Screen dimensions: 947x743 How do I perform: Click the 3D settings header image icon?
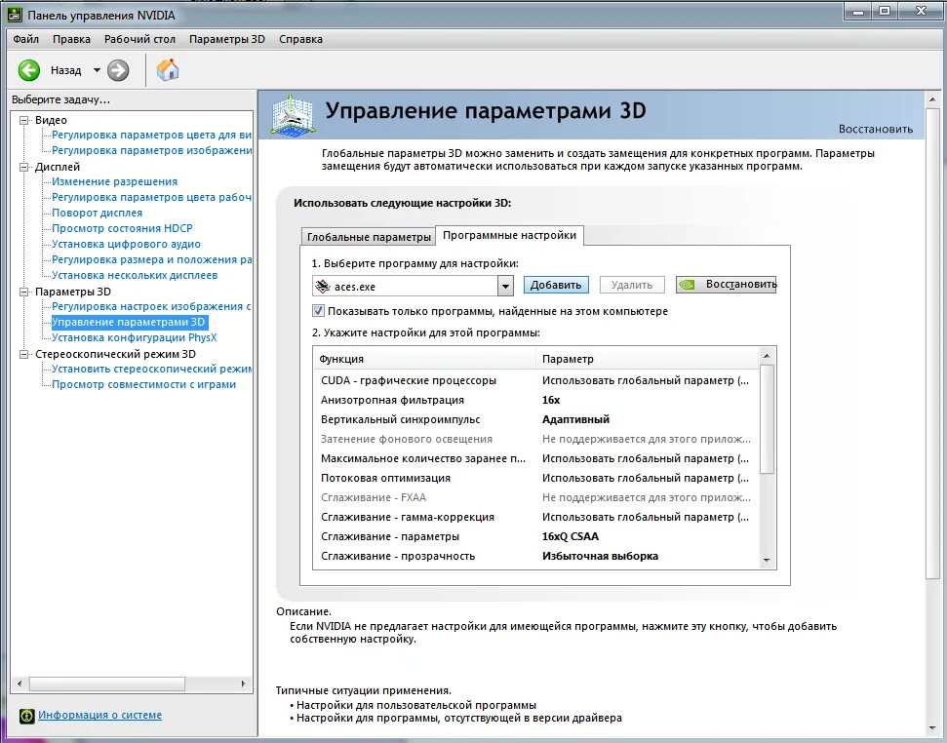click(x=292, y=114)
